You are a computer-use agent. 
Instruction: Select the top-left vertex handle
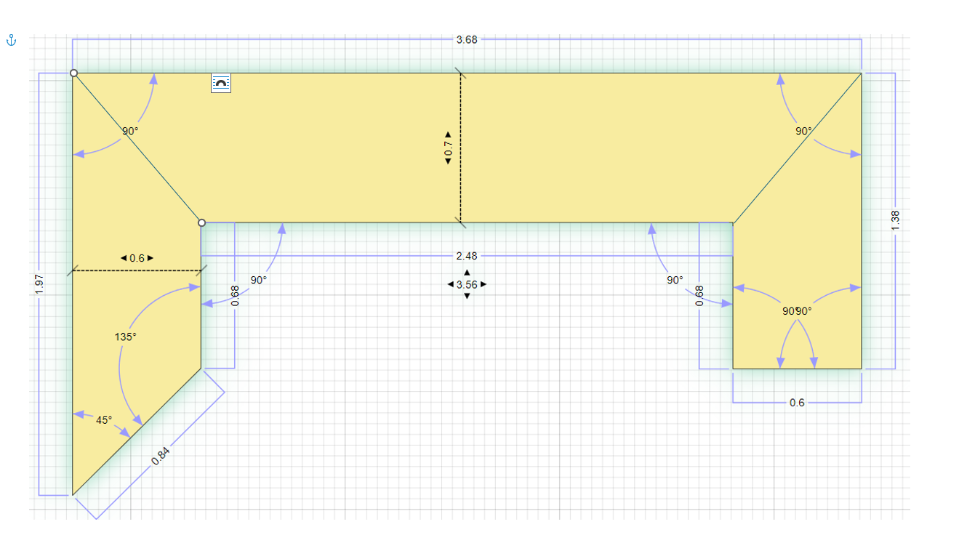[x=73, y=72]
